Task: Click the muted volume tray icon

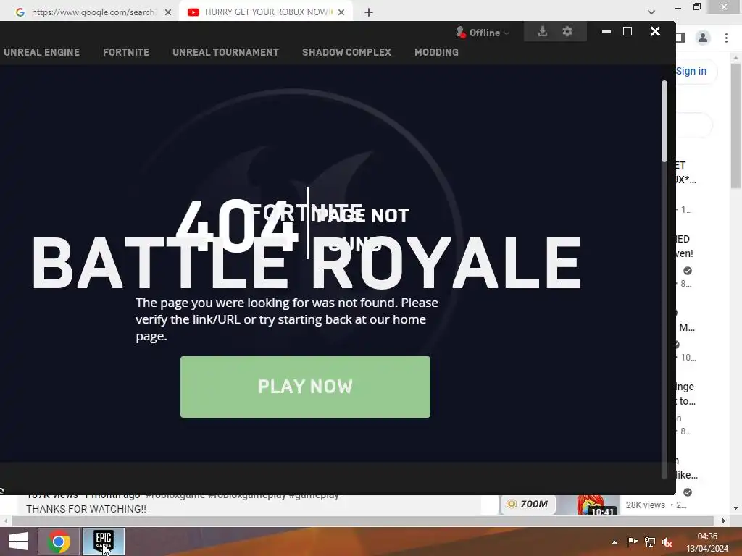Action: coord(667,542)
